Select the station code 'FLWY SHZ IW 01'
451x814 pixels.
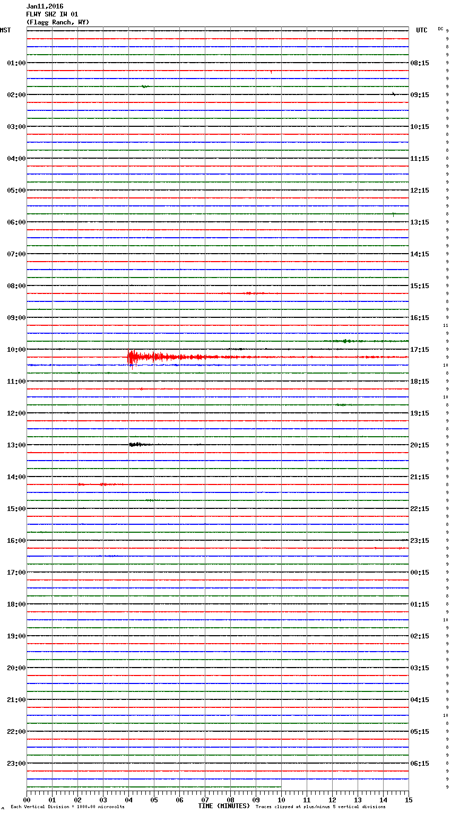coord(52,14)
